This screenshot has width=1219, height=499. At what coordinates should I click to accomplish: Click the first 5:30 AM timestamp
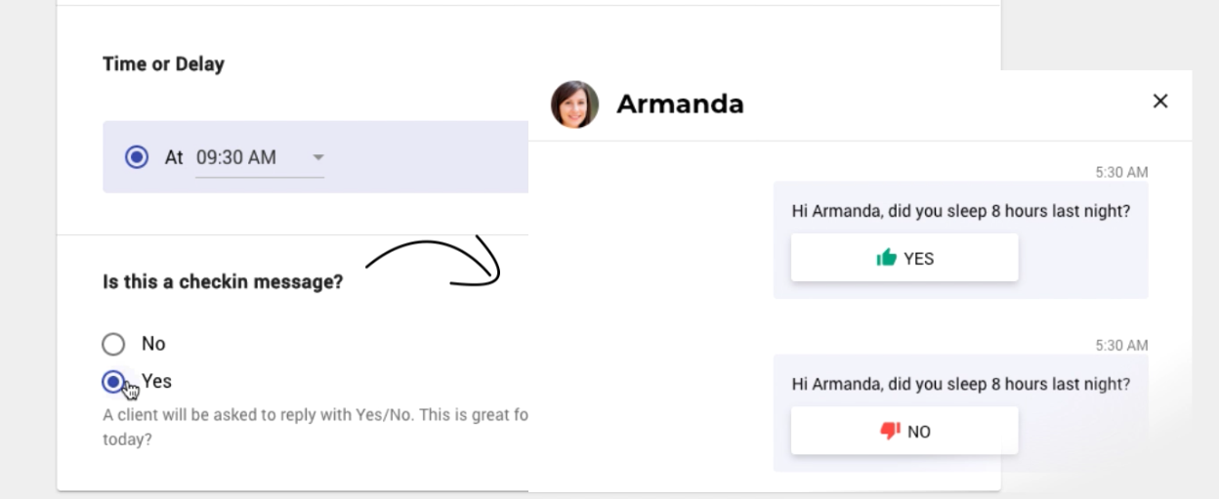click(1121, 172)
